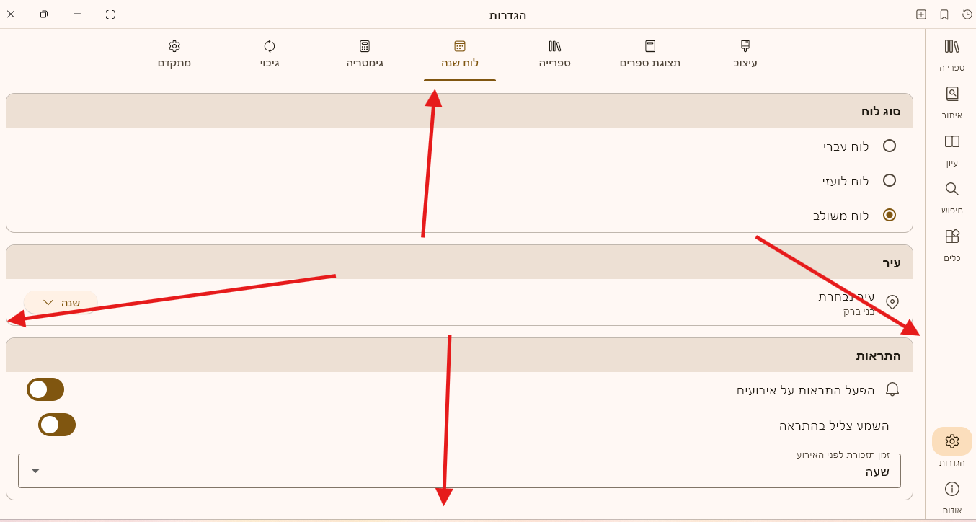Select the לוח עברי radio button
The height and width of the screenshot is (522, 976).
[x=889, y=146]
